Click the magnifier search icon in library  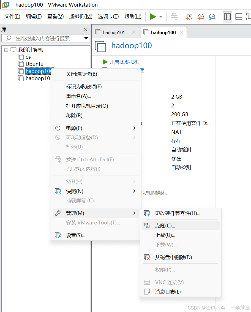click(8, 38)
